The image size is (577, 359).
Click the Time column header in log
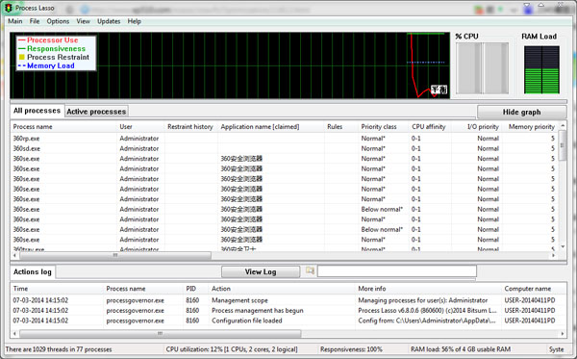point(57,289)
